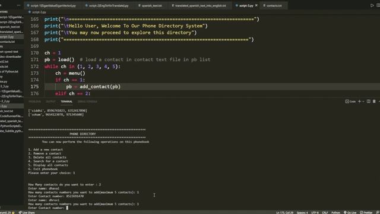This screenshot has height=214, width=380.
Task: Open the Problems panel tab
Action: pos(34,102)
